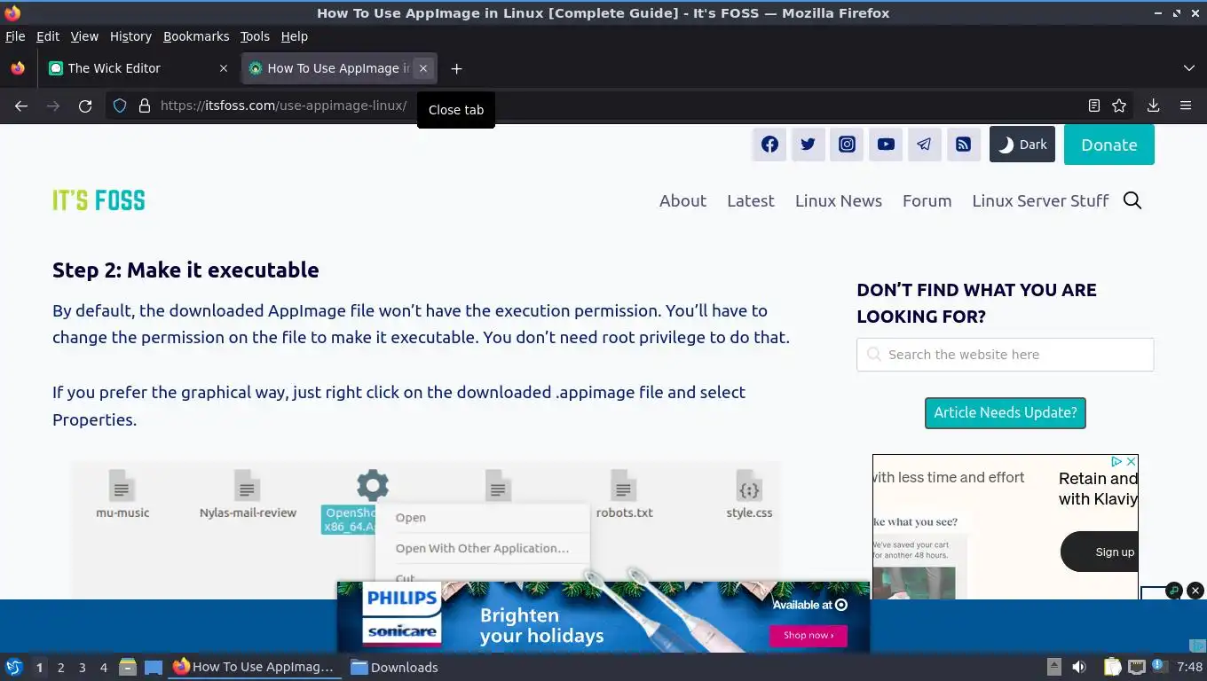The image size is (1207, 681).
Task: Open the About page link
Action: [682, 200]
